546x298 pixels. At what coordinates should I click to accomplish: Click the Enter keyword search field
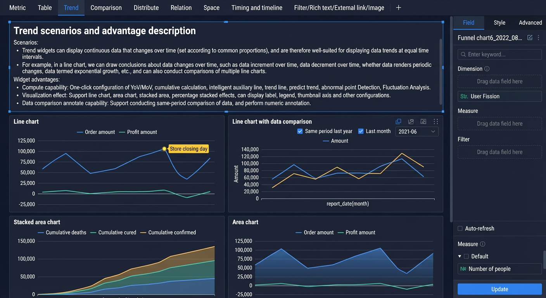[499, 54]
